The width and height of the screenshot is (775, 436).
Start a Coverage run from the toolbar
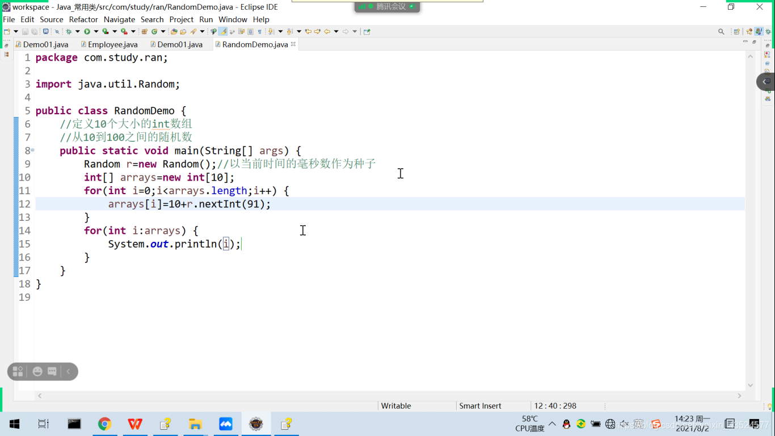[106, 31]
